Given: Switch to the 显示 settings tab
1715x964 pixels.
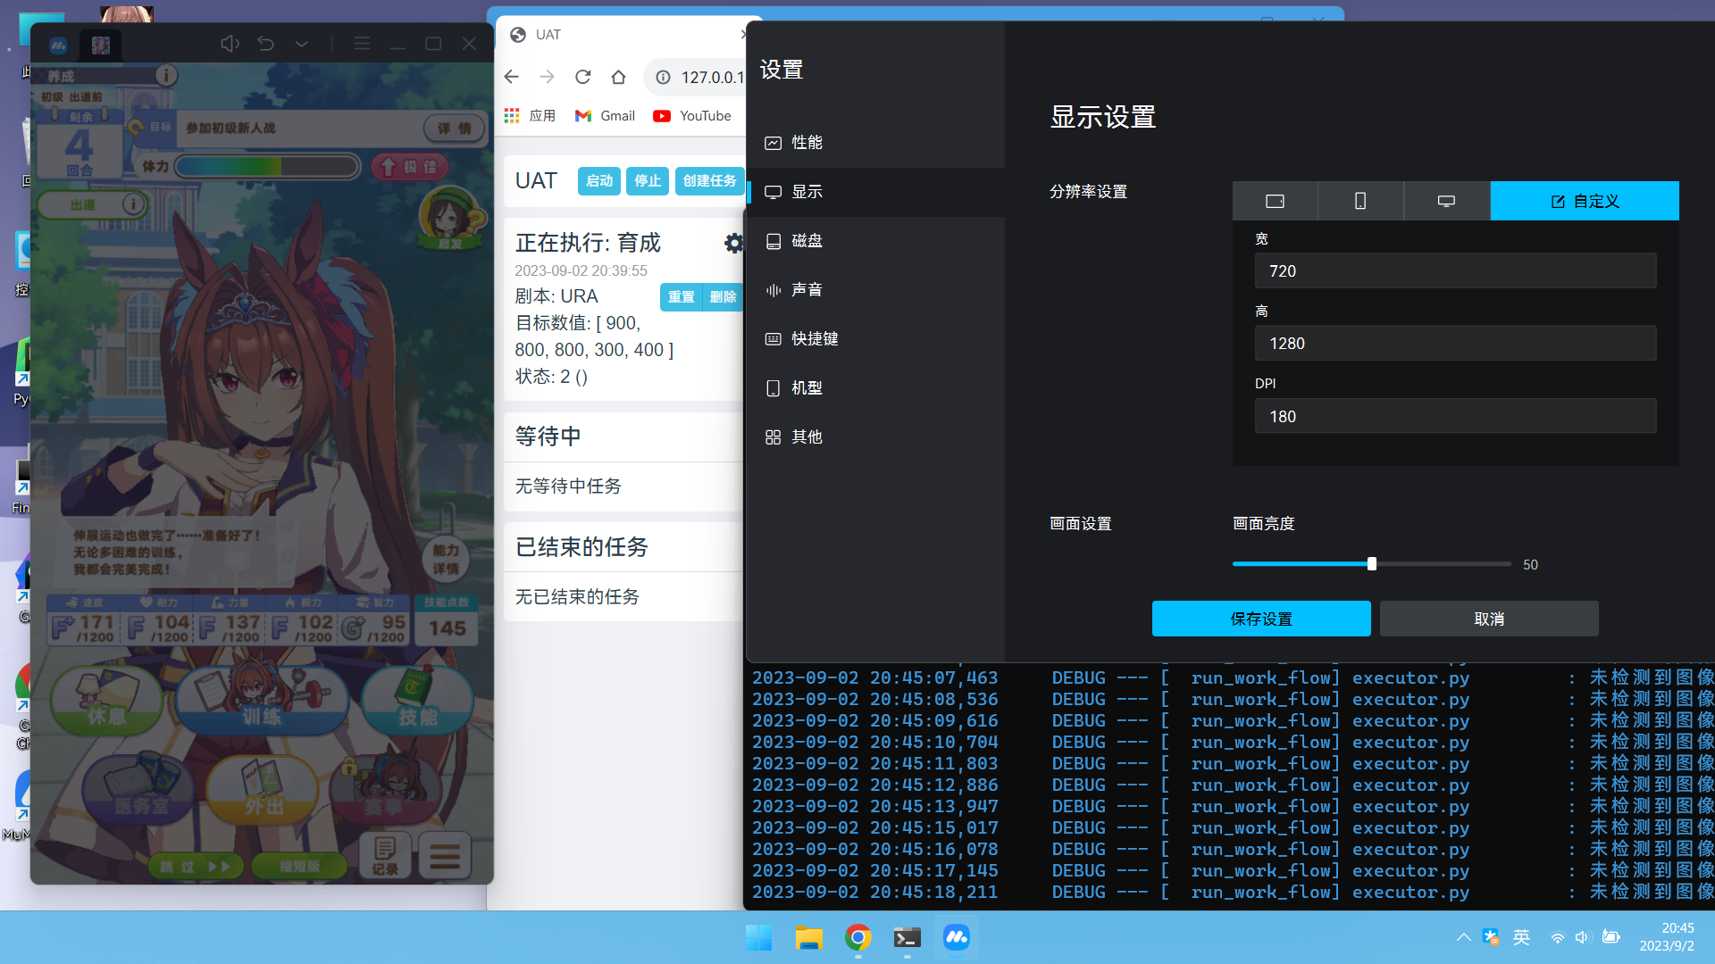Looking at the screenshot, I should (x=807, y=192).
